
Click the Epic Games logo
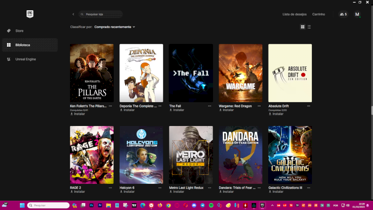pos(29,14)
